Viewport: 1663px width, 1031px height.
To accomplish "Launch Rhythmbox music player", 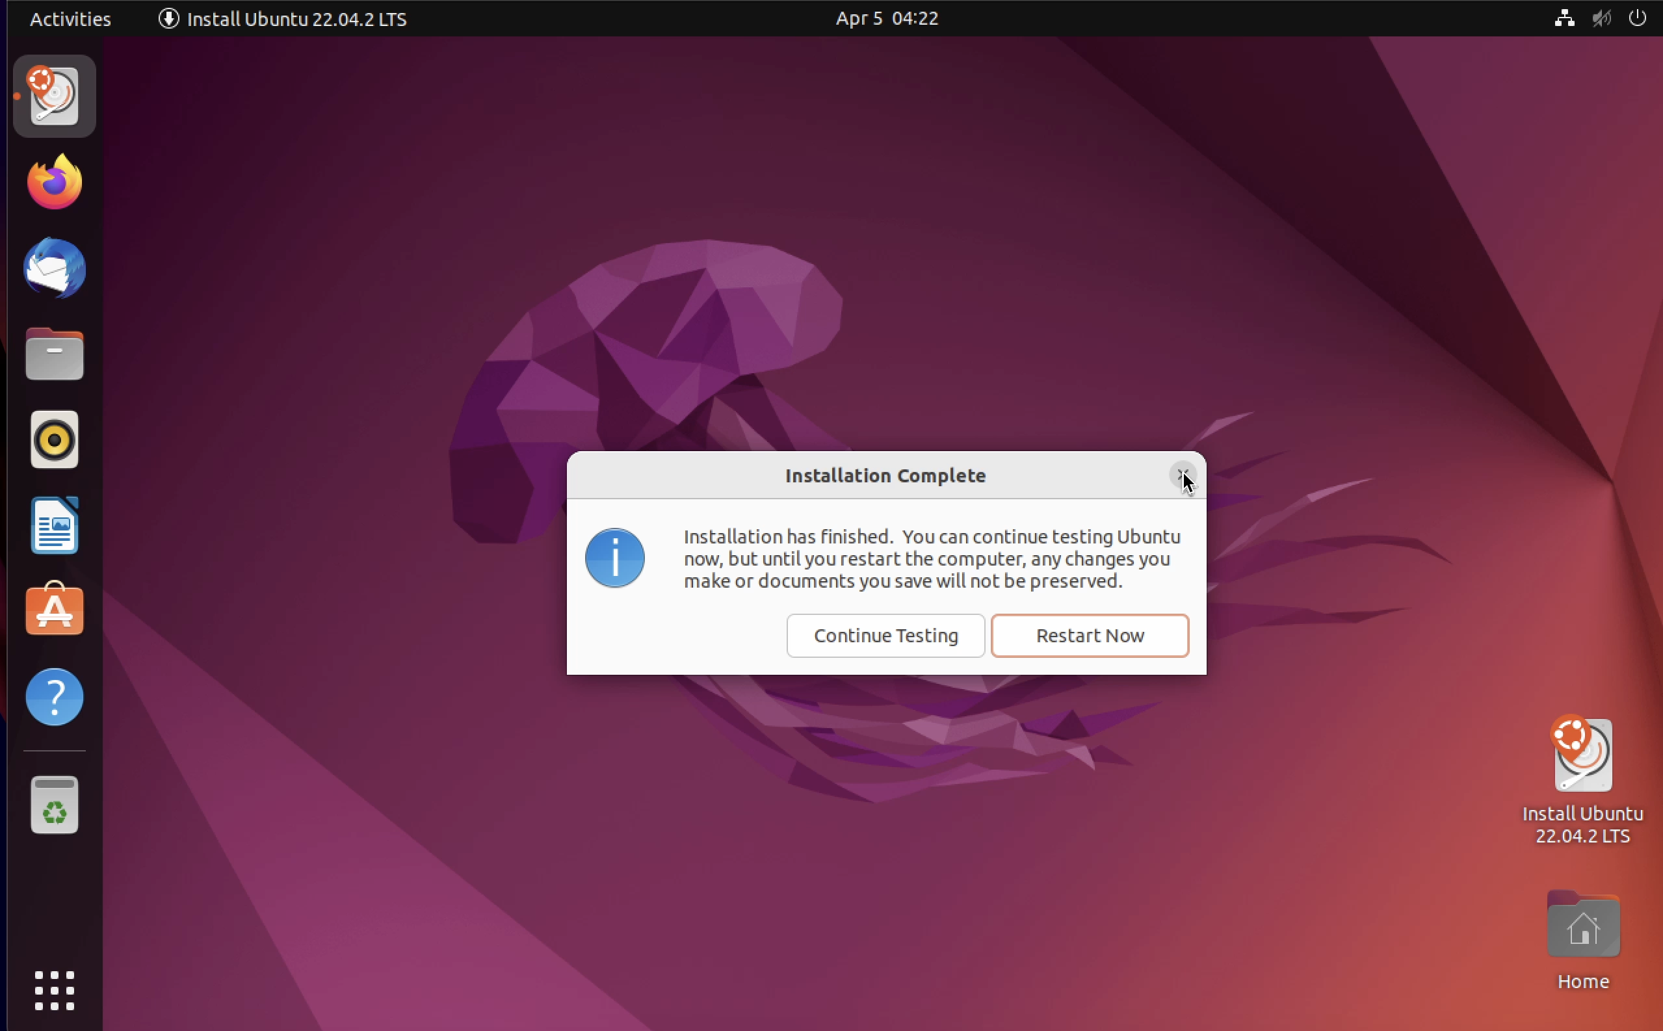I will (54, 440).
